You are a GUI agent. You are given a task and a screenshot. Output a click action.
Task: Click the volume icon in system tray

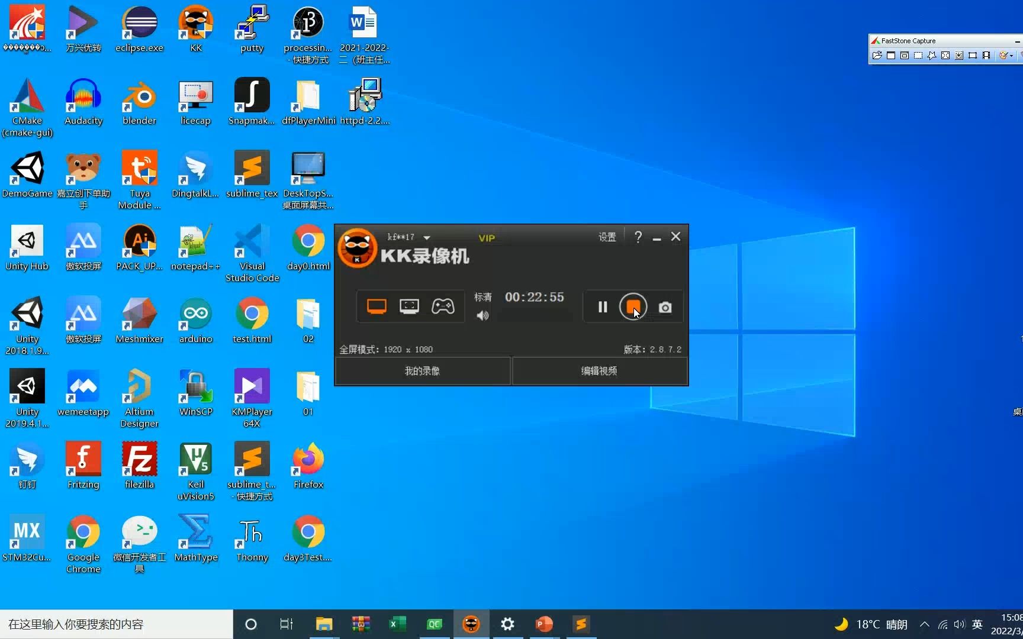pos(960,624)
